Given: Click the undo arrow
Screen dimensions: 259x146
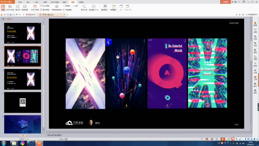Looking at the screenshot, I should coord(17,15).
